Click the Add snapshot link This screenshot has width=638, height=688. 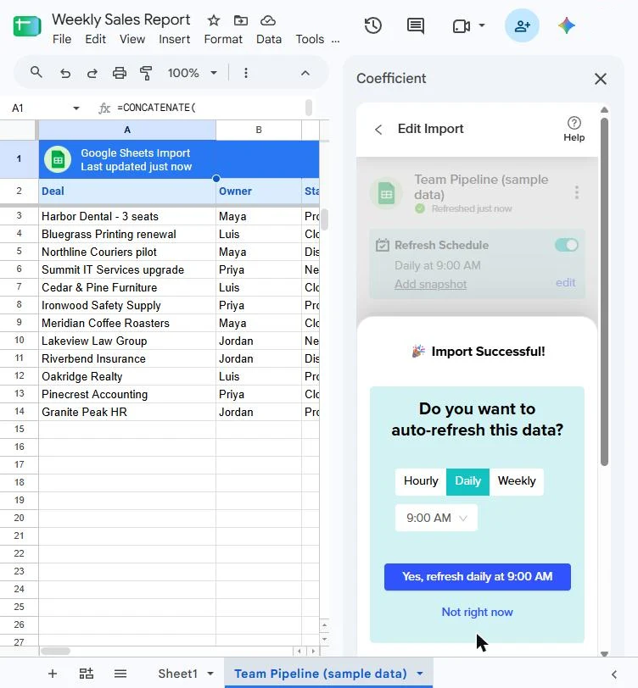click(430, 285)
